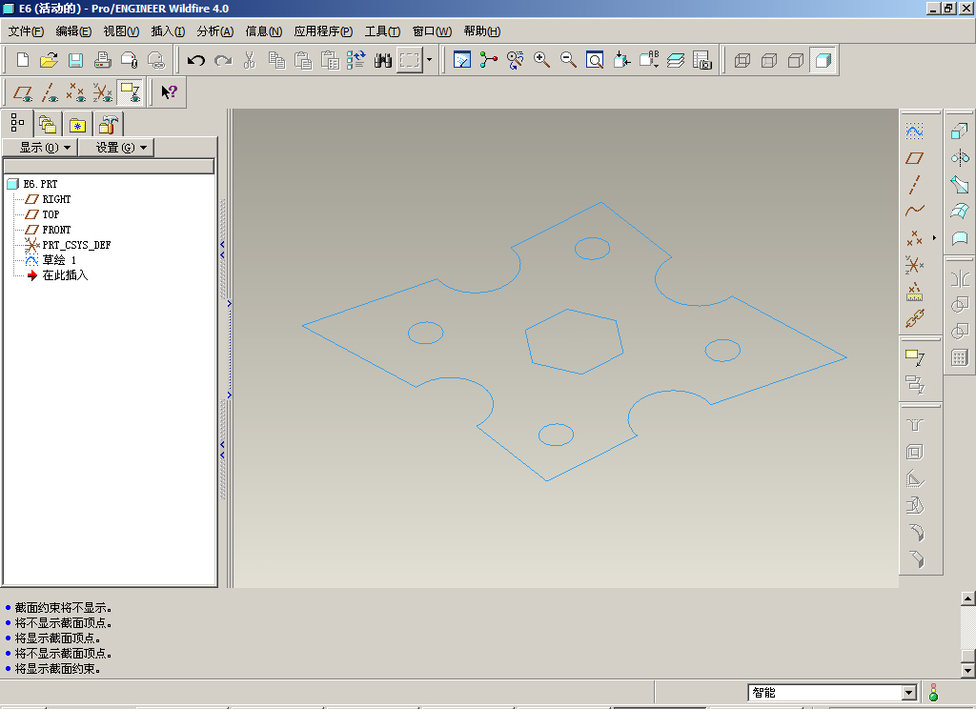Open layers panel icon in toolbar

[676, 60]
